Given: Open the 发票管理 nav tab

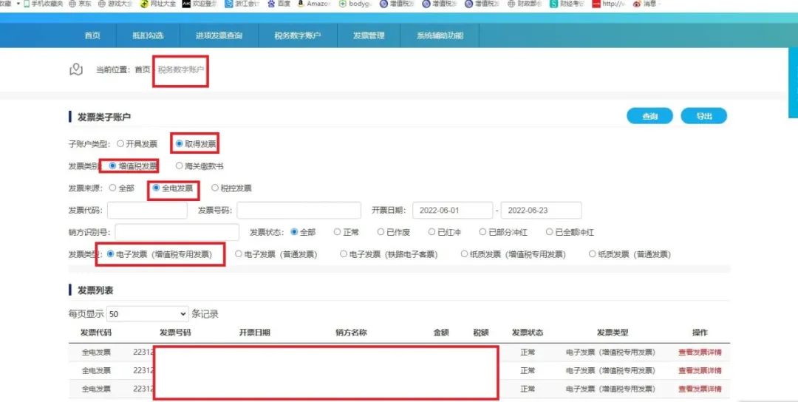Looking at the screenshot, I should coord(369,35).
